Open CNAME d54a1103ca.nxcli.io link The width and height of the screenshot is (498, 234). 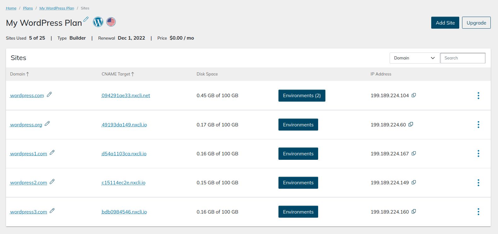[x=124, y=154]
